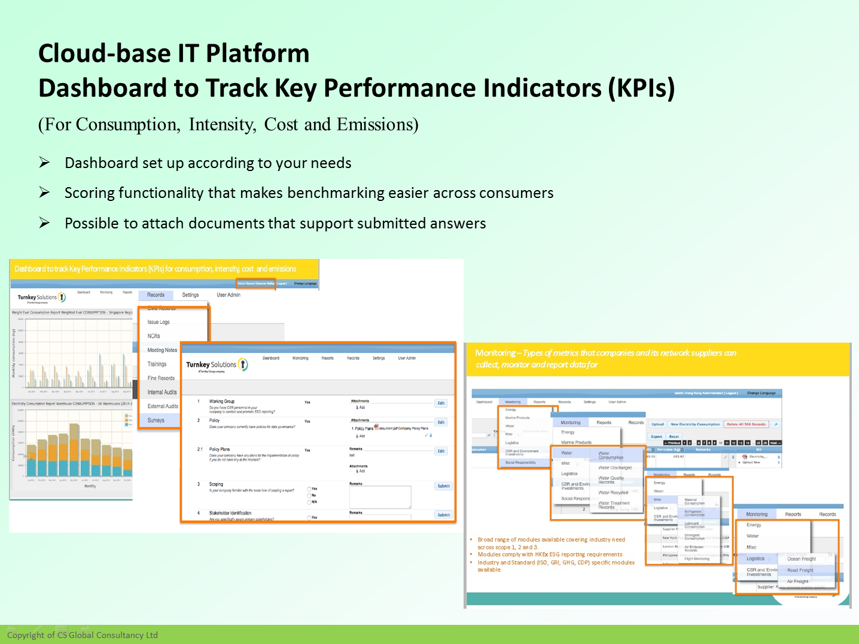Select N/A radio for Scoping question
859x644 pixels.
point(309,502)
